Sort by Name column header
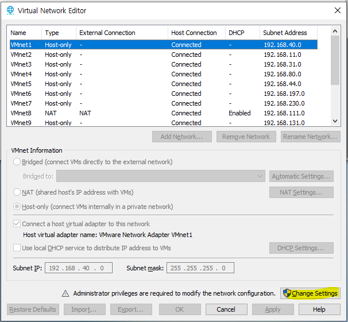The height and width of the screenshot is (322, 348). pos(24,33)
